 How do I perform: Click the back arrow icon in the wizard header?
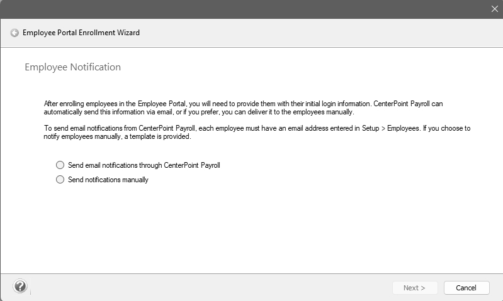[14, 33]
